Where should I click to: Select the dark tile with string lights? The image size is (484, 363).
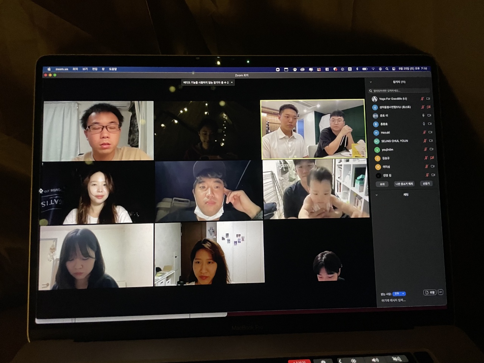(x=207, y=130)
